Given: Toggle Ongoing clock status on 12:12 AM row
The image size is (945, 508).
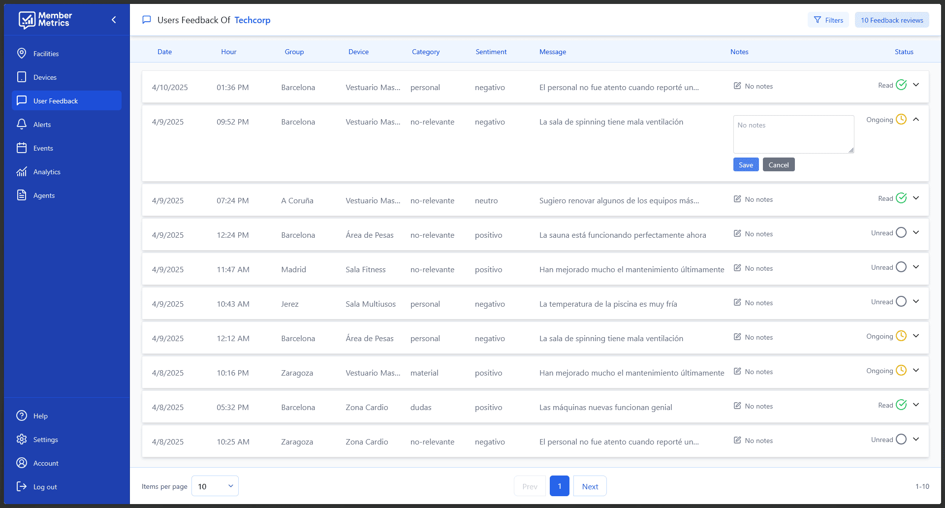Looking at the screenshot, I should tap(901, 336).
